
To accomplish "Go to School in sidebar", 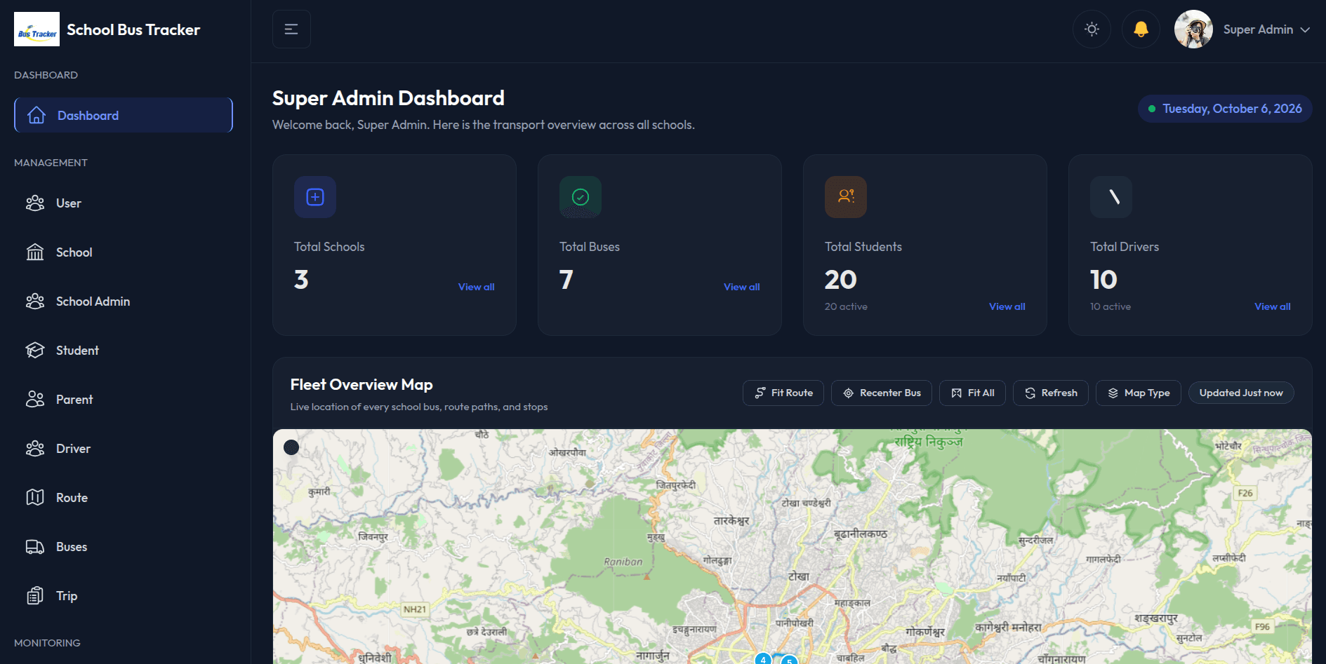I will click(124, 252).
